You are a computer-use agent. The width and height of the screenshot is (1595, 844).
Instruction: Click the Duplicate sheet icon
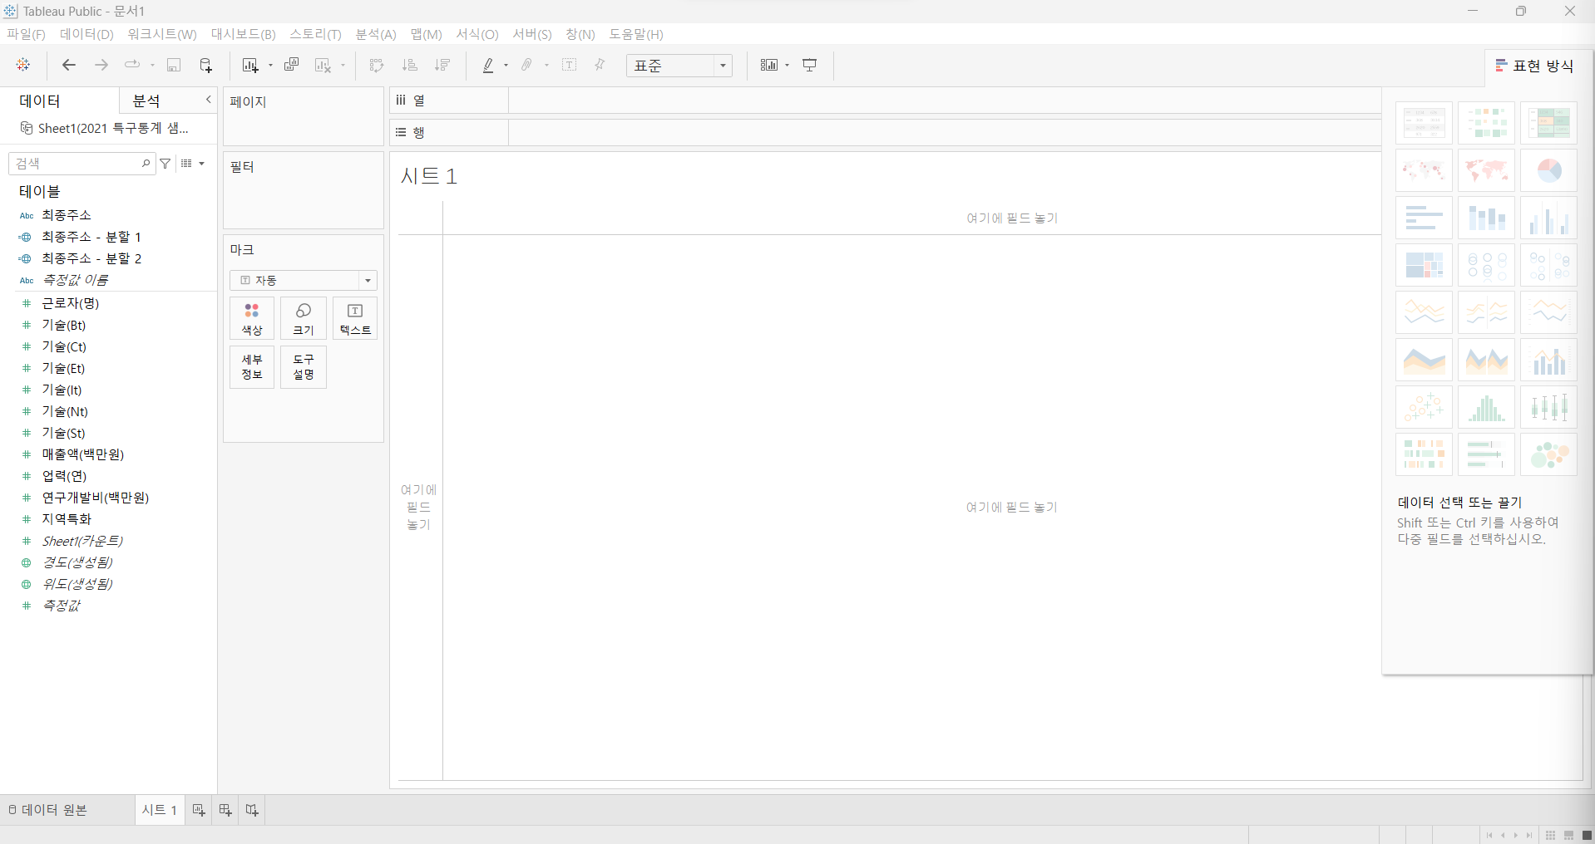291,65
